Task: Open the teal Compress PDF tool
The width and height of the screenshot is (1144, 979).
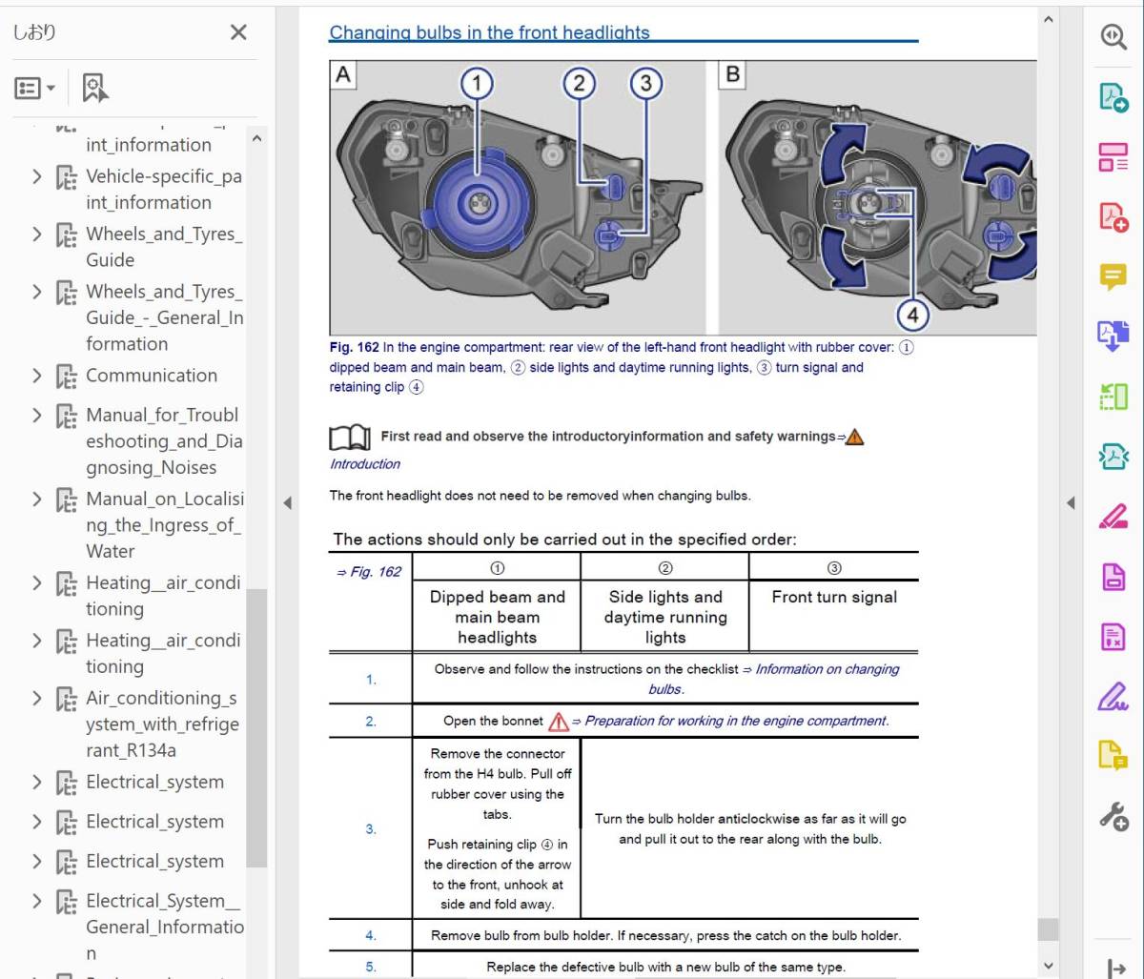Action: click(x=1113, y=457)
